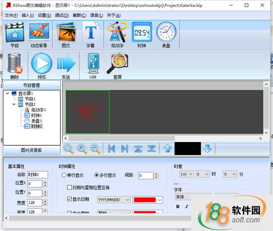Open the YYYY/MM/DD date format dropdown
Viewport: 273px width, 231px height.
click(x=114, y=200)
